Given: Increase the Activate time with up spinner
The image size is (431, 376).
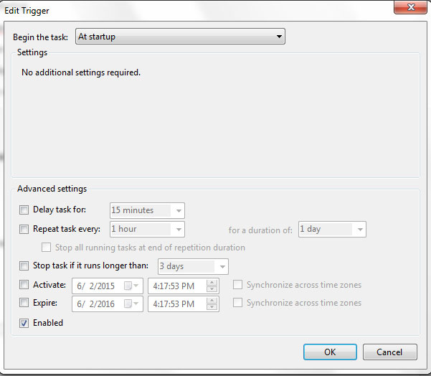Looking at the screenshot, I should 212,283.
